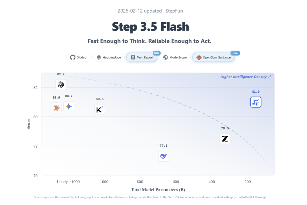Select the Claude starburst icon data point

coord(56,108)
